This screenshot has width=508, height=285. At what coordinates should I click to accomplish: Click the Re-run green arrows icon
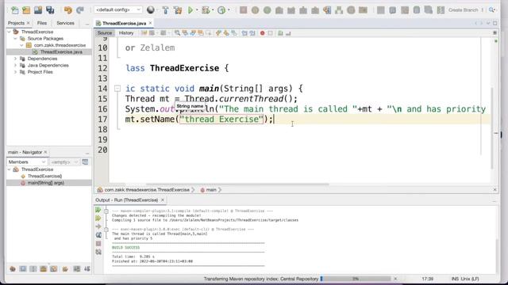[x=98, y=210]
